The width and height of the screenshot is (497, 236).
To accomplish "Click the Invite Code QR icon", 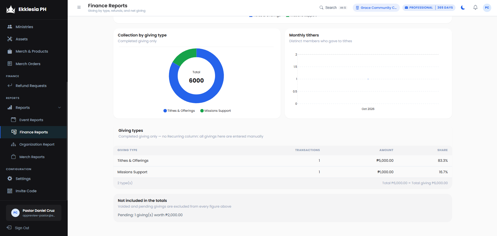I will pyautogui.click(x=10, y=191).
